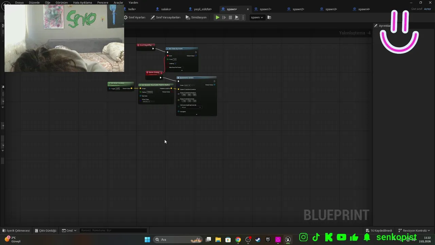435x245 pixels.
Task: Open Sınıf Varsayılanları class defaults
Action: click(x=166, y=17)
